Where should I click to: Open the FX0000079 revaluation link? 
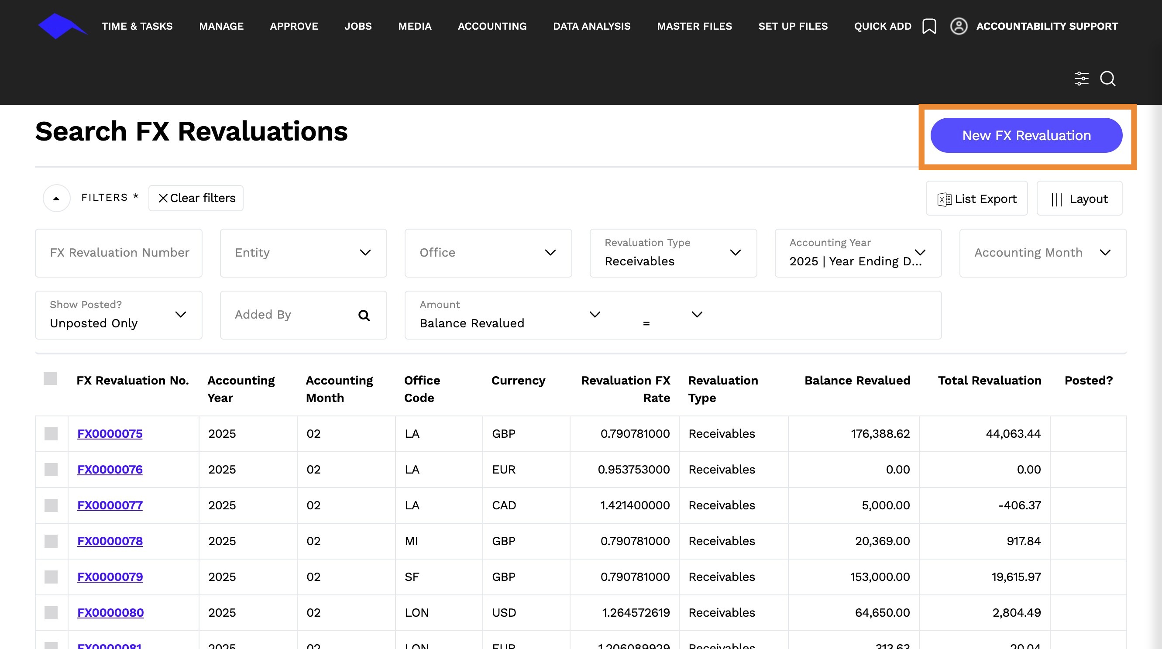pos(110,577)
